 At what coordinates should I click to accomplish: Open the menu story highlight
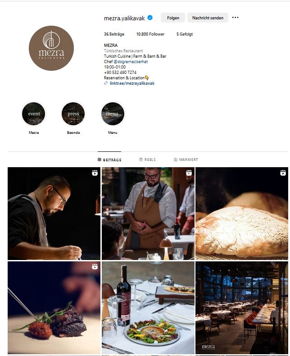113,114
